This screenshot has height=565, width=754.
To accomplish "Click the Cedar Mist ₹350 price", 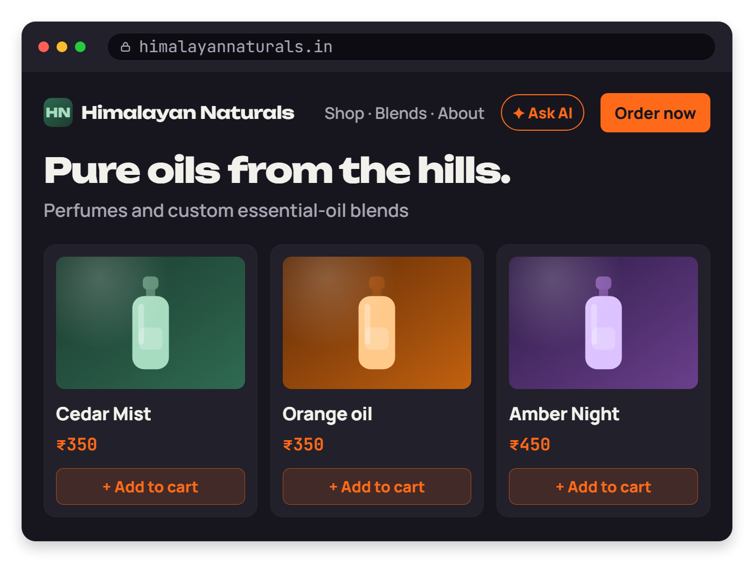I will 76,444.
